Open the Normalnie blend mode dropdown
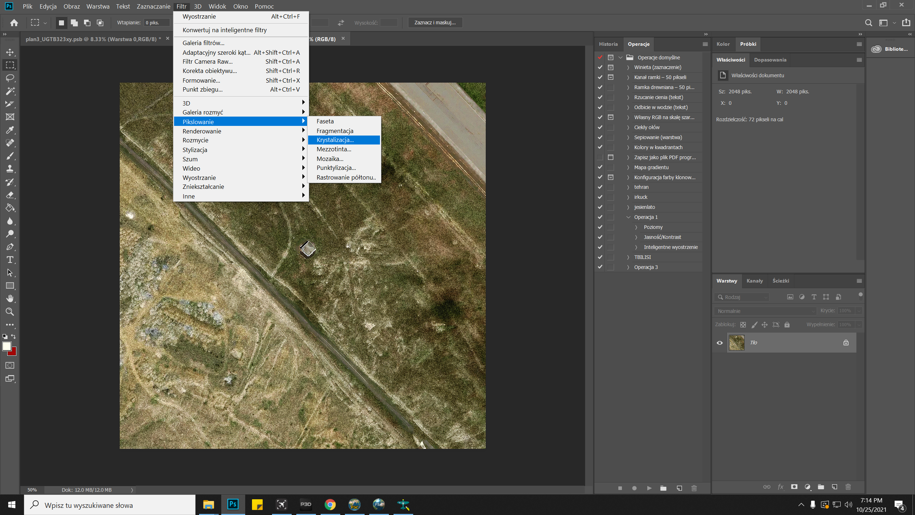Screen dimensions: 915x515 point(765,311)
